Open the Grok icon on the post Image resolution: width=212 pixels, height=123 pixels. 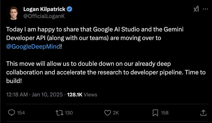pyautogui.click(x=196, y=9)
